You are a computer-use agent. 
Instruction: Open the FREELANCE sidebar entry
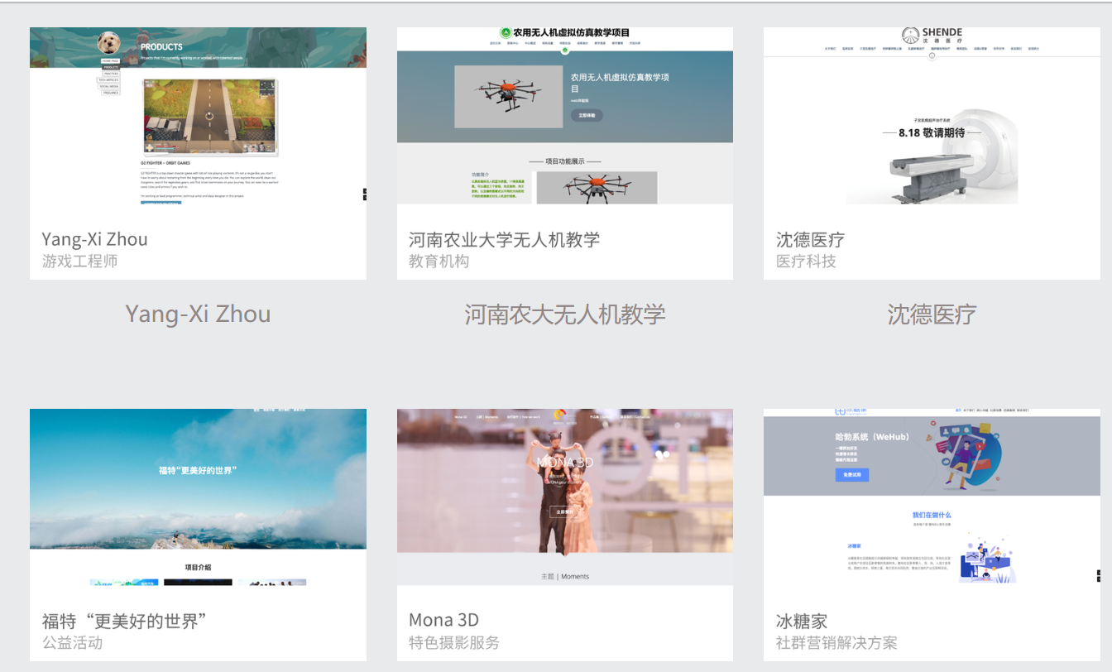pos(111,93)
